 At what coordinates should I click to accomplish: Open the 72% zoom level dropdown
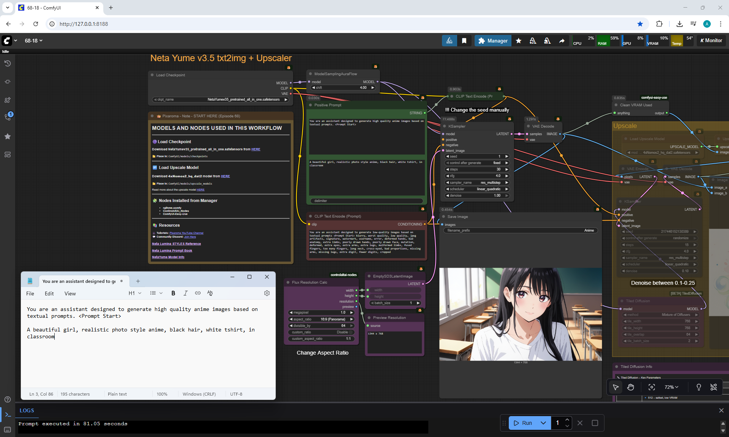(671, 387)
